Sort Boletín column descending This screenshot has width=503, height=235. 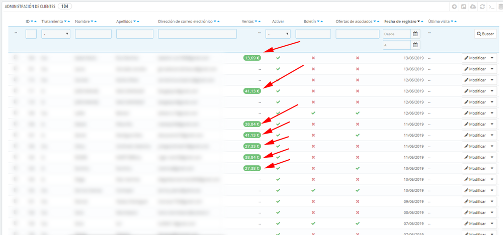click(318, 22)
